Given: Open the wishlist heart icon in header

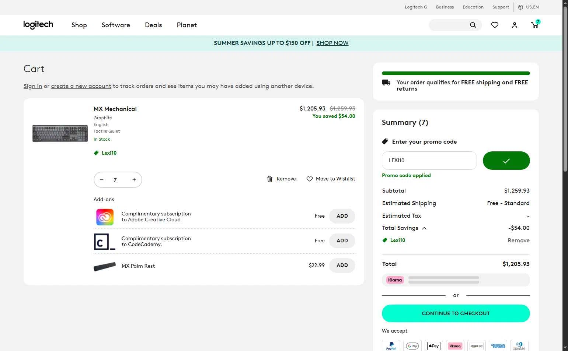Looking at the screenshot, I should pos(495,25).
